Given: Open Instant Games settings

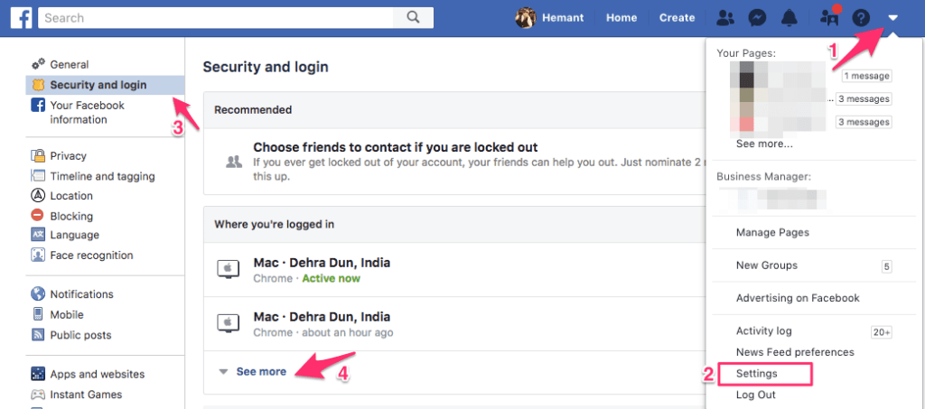Looking at the screenshot, I should 86,395.
